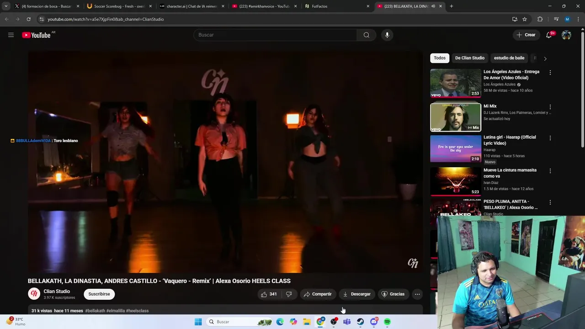Install app icon in address bar
This screenshot has width=585, height=329.
[515, 19]
